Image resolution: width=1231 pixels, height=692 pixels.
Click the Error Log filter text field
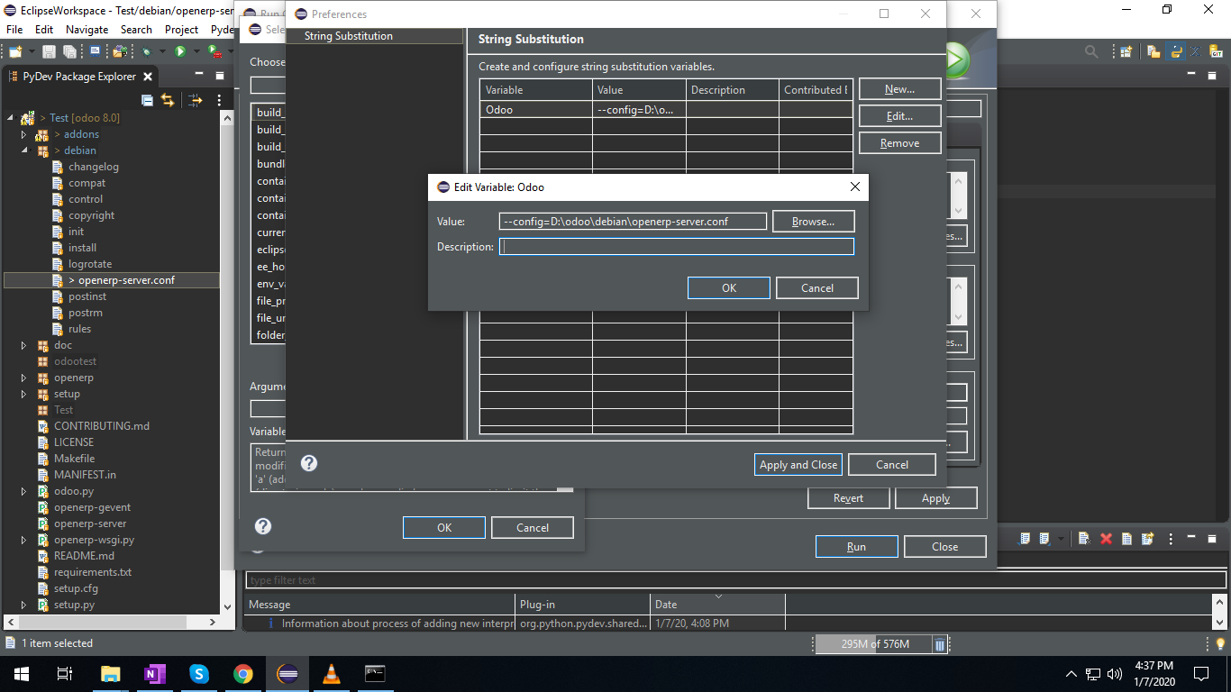tap(735, 580)
